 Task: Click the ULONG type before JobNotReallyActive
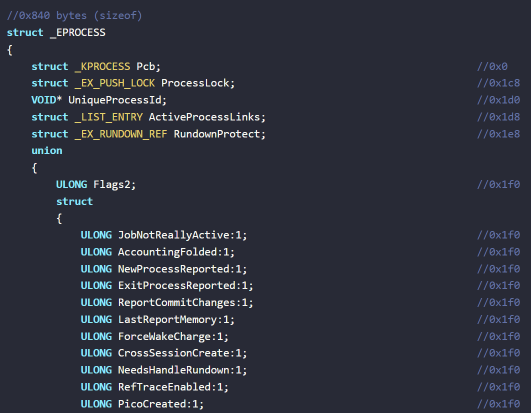(96, 235)
